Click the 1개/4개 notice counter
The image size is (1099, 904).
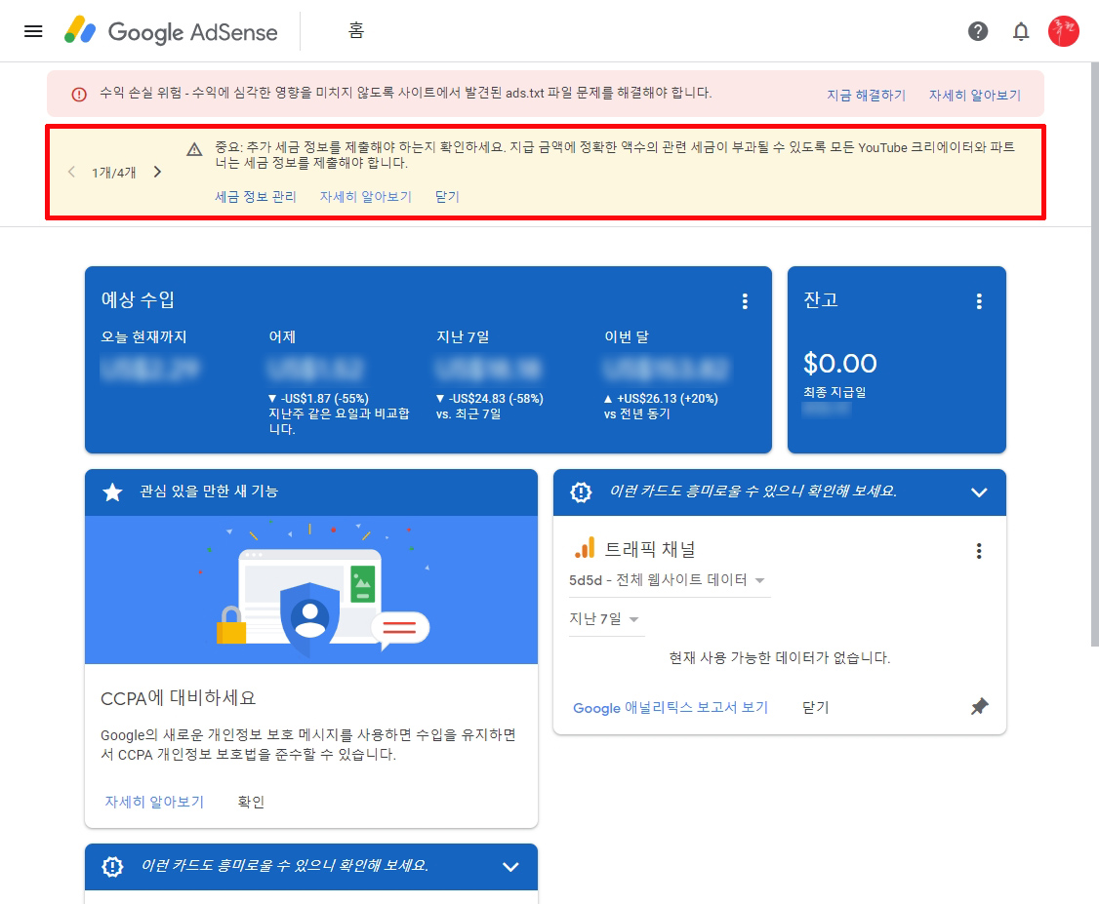pyautogui.click(x=113, y=173)
